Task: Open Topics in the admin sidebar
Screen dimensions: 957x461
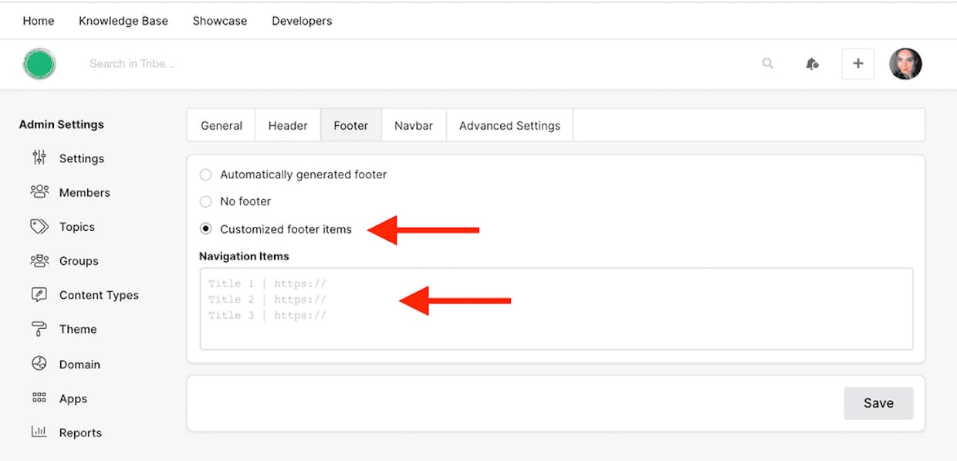Action: coord(77,227)
